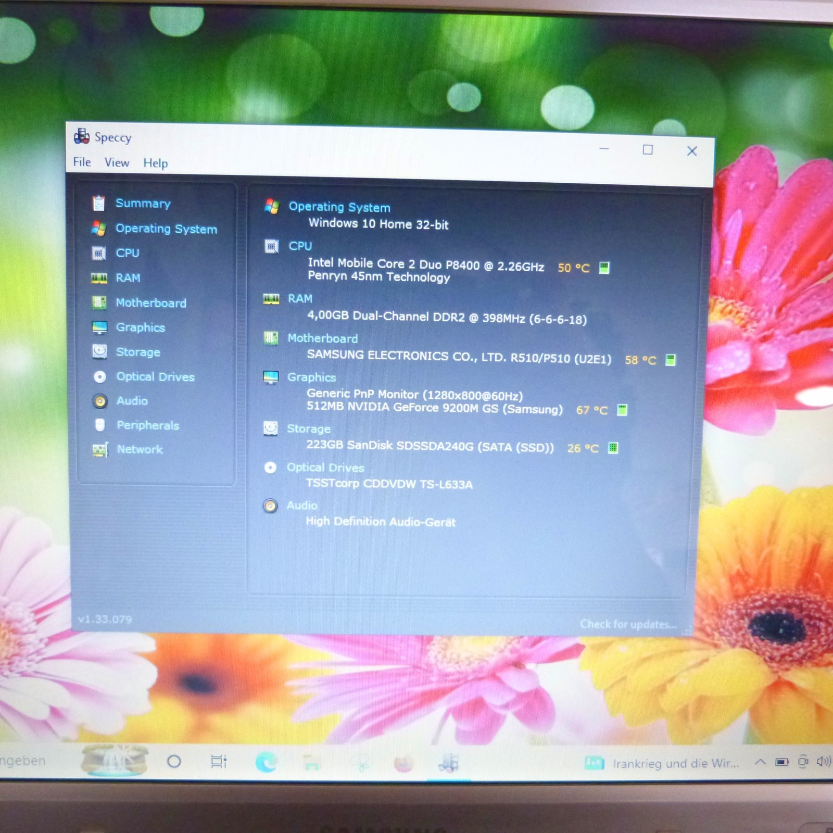Open the Summary section in sidebar
Screen dimensions: 833x833
click(143, 203)
